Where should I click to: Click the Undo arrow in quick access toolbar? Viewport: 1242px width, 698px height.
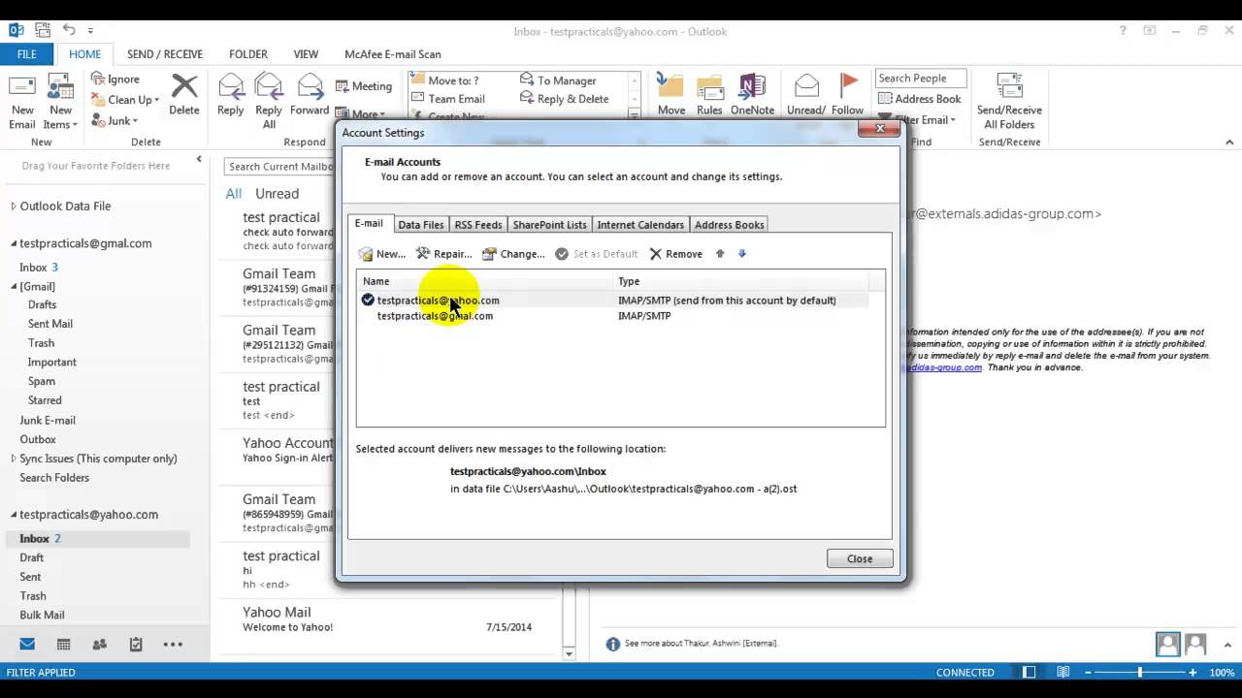pos(69,30)
